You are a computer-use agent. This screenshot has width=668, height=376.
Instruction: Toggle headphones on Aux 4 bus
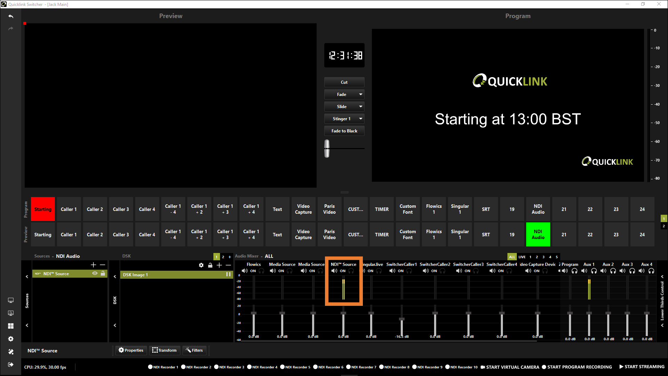point(651,271)
